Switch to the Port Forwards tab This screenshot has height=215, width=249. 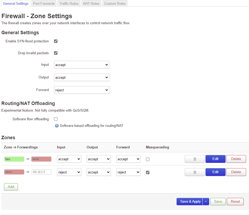click(x=44, y=3)
